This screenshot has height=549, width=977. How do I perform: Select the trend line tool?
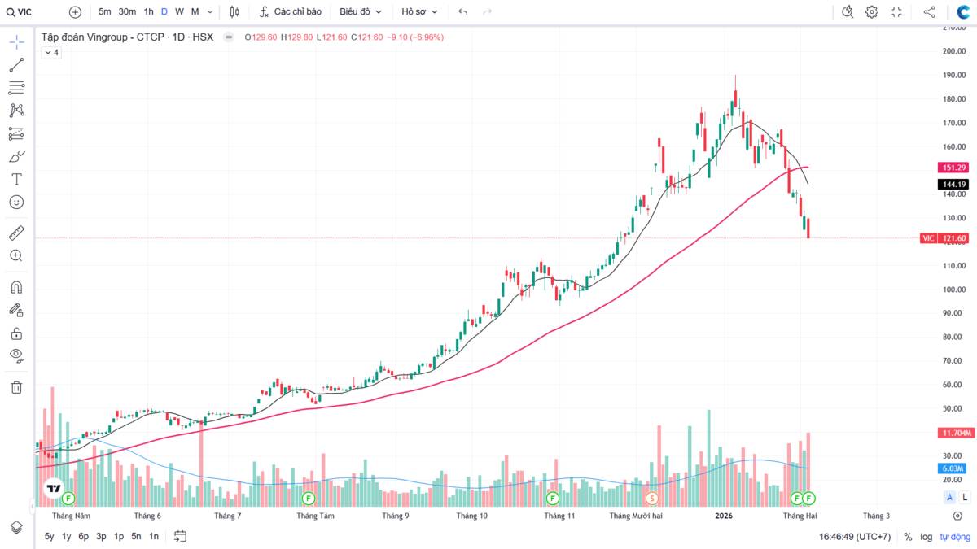[16, 65]
